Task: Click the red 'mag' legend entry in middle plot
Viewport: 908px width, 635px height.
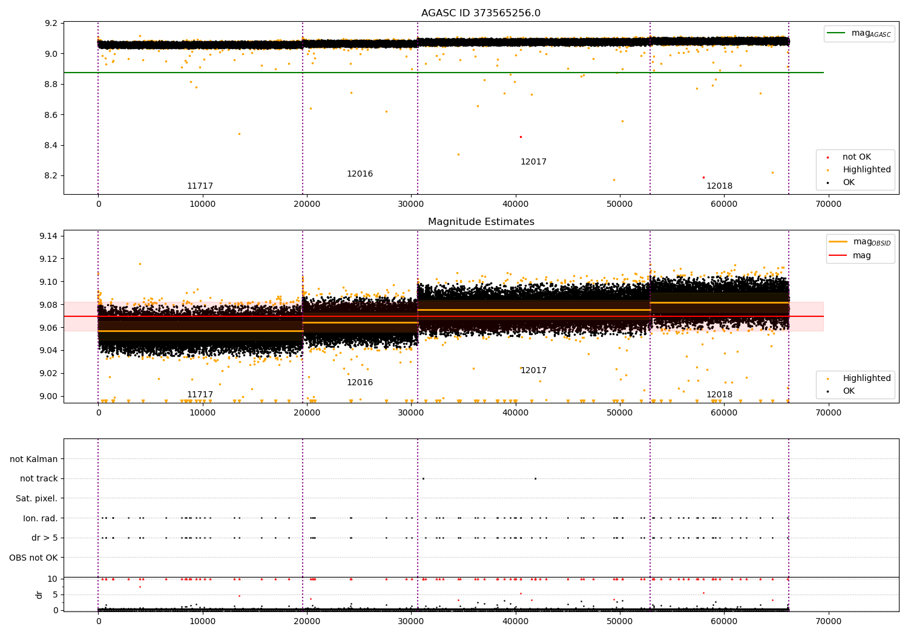Action: (x=862, y=255)
